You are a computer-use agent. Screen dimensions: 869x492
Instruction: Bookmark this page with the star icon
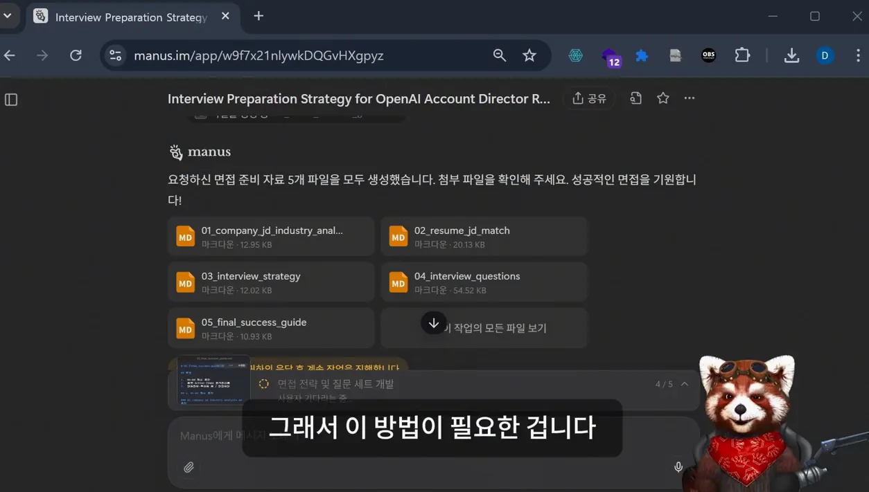tap(529, 55)
